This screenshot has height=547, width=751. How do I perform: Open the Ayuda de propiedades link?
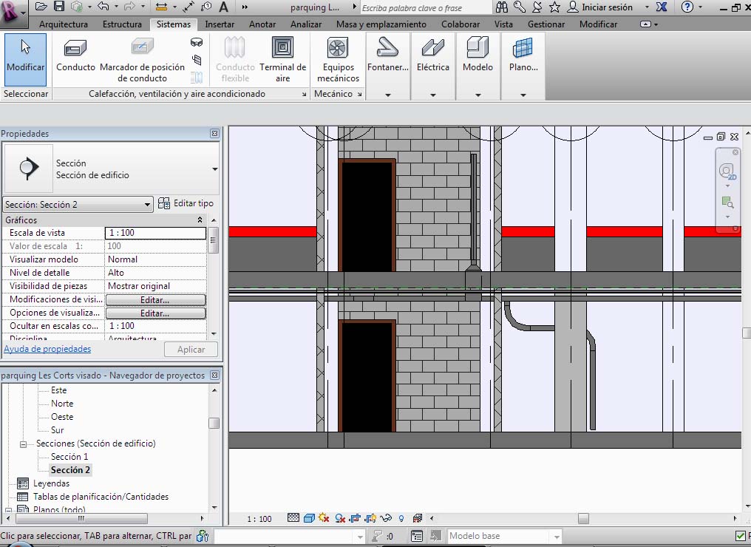[x=47, y=349]
